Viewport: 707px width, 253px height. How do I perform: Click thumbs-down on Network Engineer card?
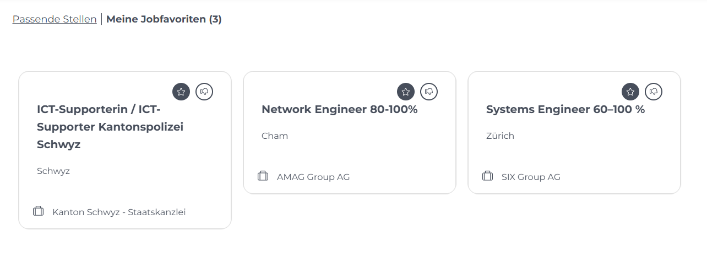(x=429, y=92)
